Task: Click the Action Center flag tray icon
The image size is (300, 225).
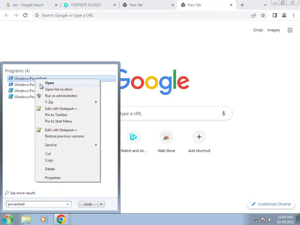Action: (x=263, y=219)
